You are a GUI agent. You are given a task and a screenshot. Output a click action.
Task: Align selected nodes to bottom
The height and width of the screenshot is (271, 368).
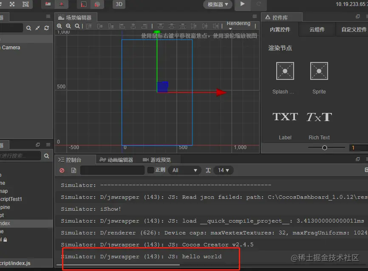(x=111, y=26)
